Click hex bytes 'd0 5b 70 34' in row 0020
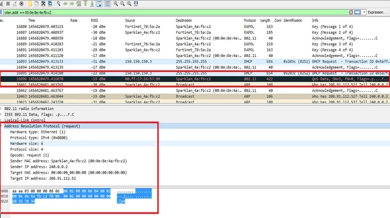The image size is (390, 218). coord(23,201)
